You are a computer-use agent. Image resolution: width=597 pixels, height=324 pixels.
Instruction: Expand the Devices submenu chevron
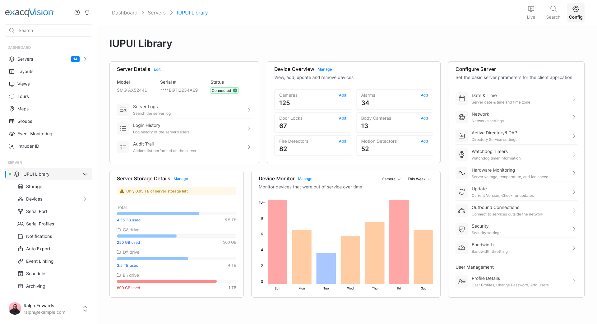coord(85,199)
